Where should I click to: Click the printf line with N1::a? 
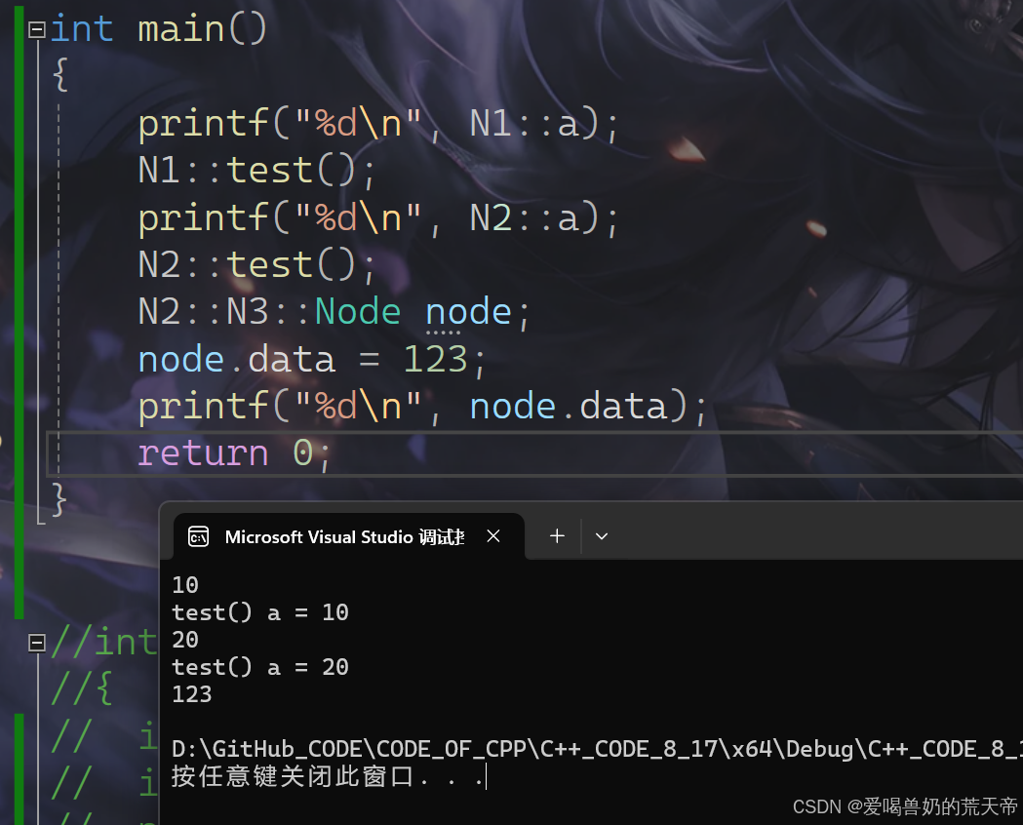(x=378, y=123)
